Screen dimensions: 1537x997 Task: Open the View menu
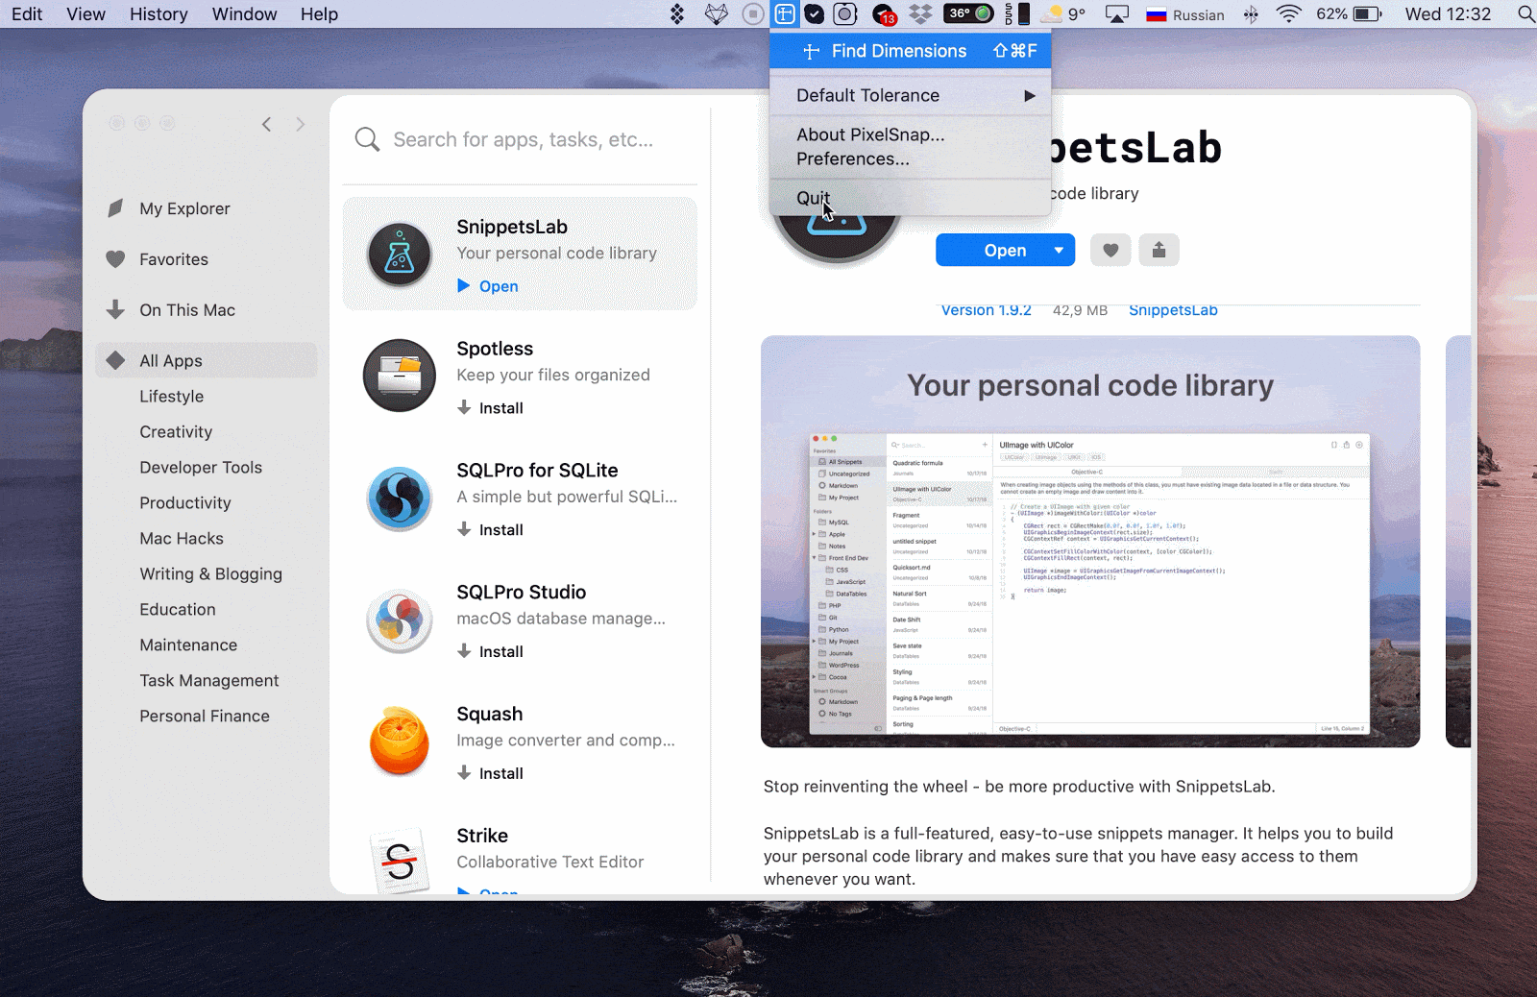[85, 14]
